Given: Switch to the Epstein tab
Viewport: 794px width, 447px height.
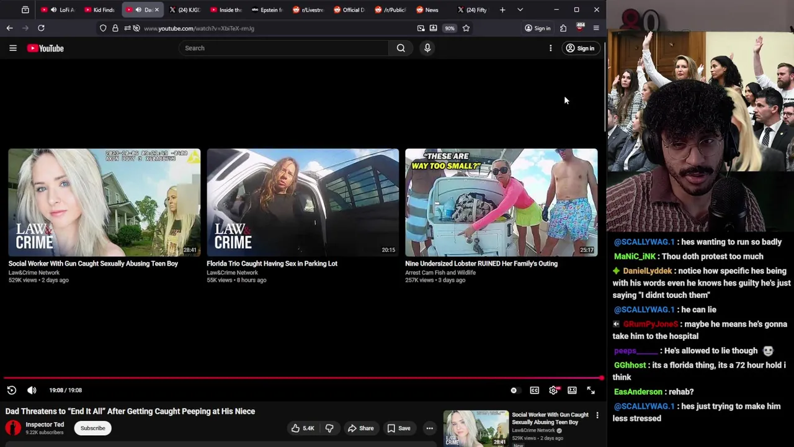Looking at the screenshot, I should pos(267,10).
